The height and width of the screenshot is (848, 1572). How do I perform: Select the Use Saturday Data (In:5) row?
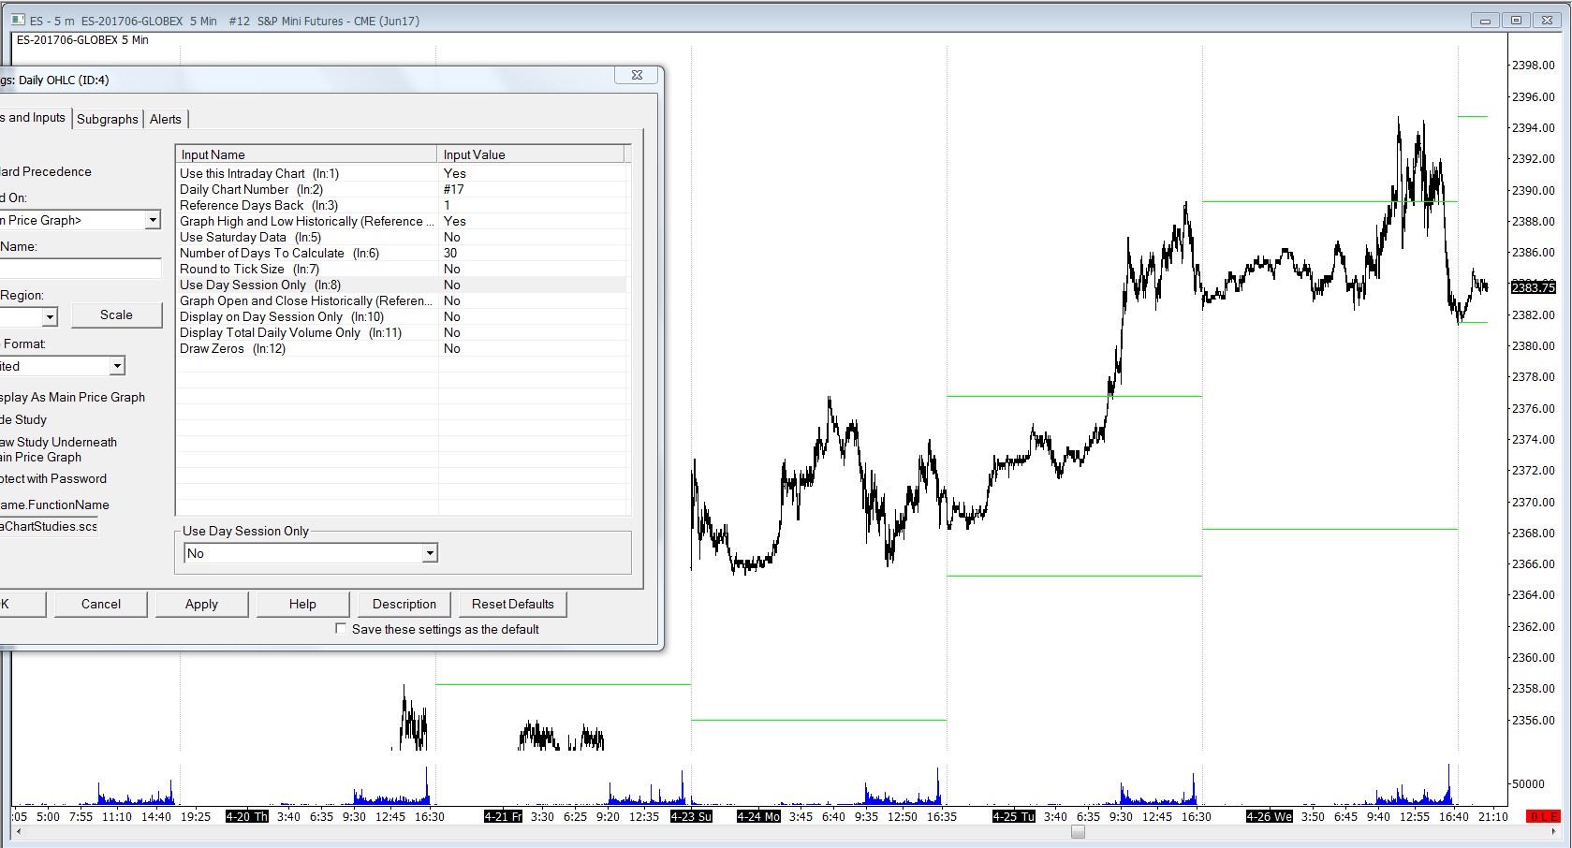tap(402, 237)
